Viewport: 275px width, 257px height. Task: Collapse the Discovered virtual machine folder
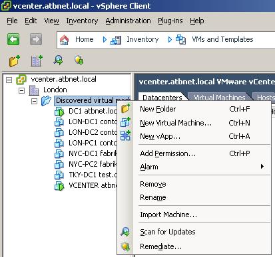click(x=34, y=101)
